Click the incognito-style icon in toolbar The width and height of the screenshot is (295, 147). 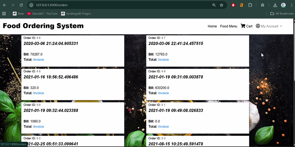[262, 5]
